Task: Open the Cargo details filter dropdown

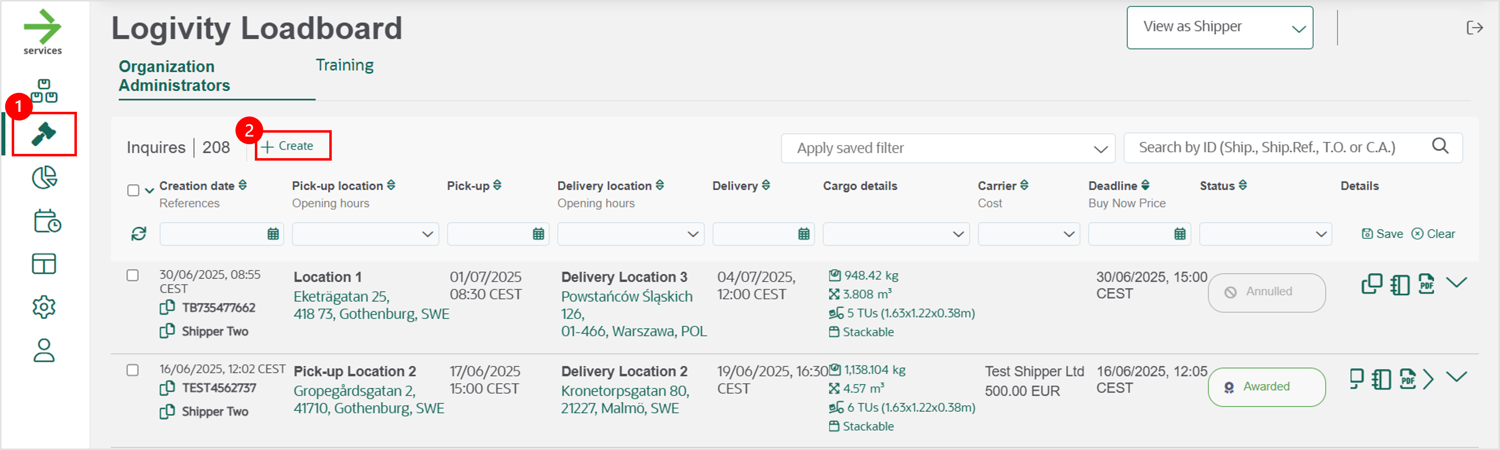Action: [896, 234]
